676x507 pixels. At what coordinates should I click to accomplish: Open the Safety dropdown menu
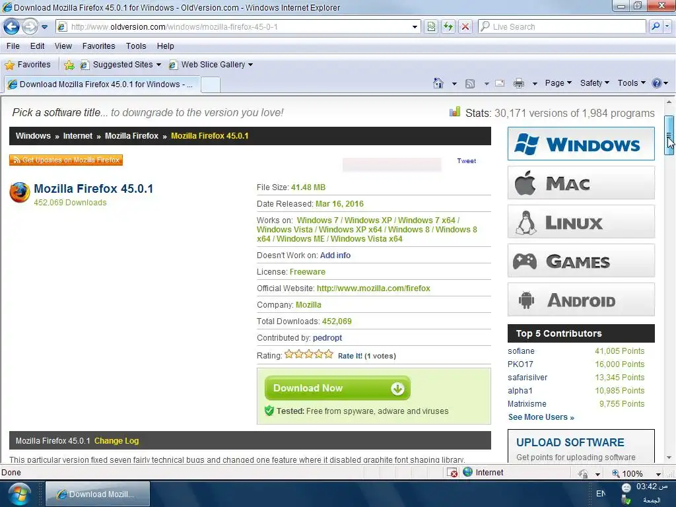point(595,83)
